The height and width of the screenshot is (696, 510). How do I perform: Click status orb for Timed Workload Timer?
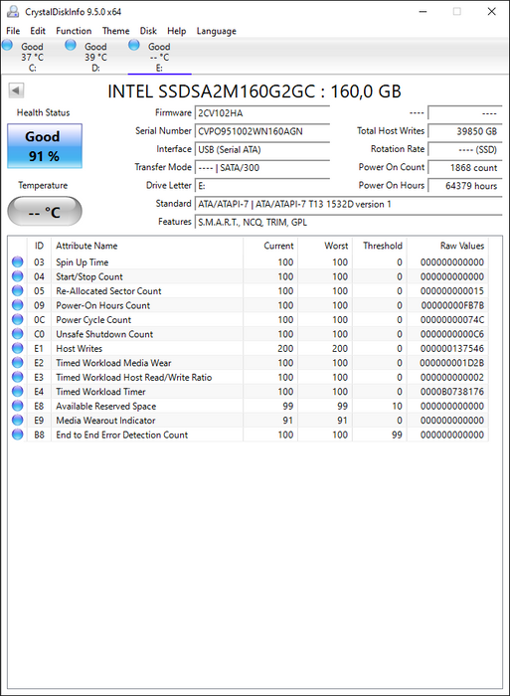click(x=17, y=392)
